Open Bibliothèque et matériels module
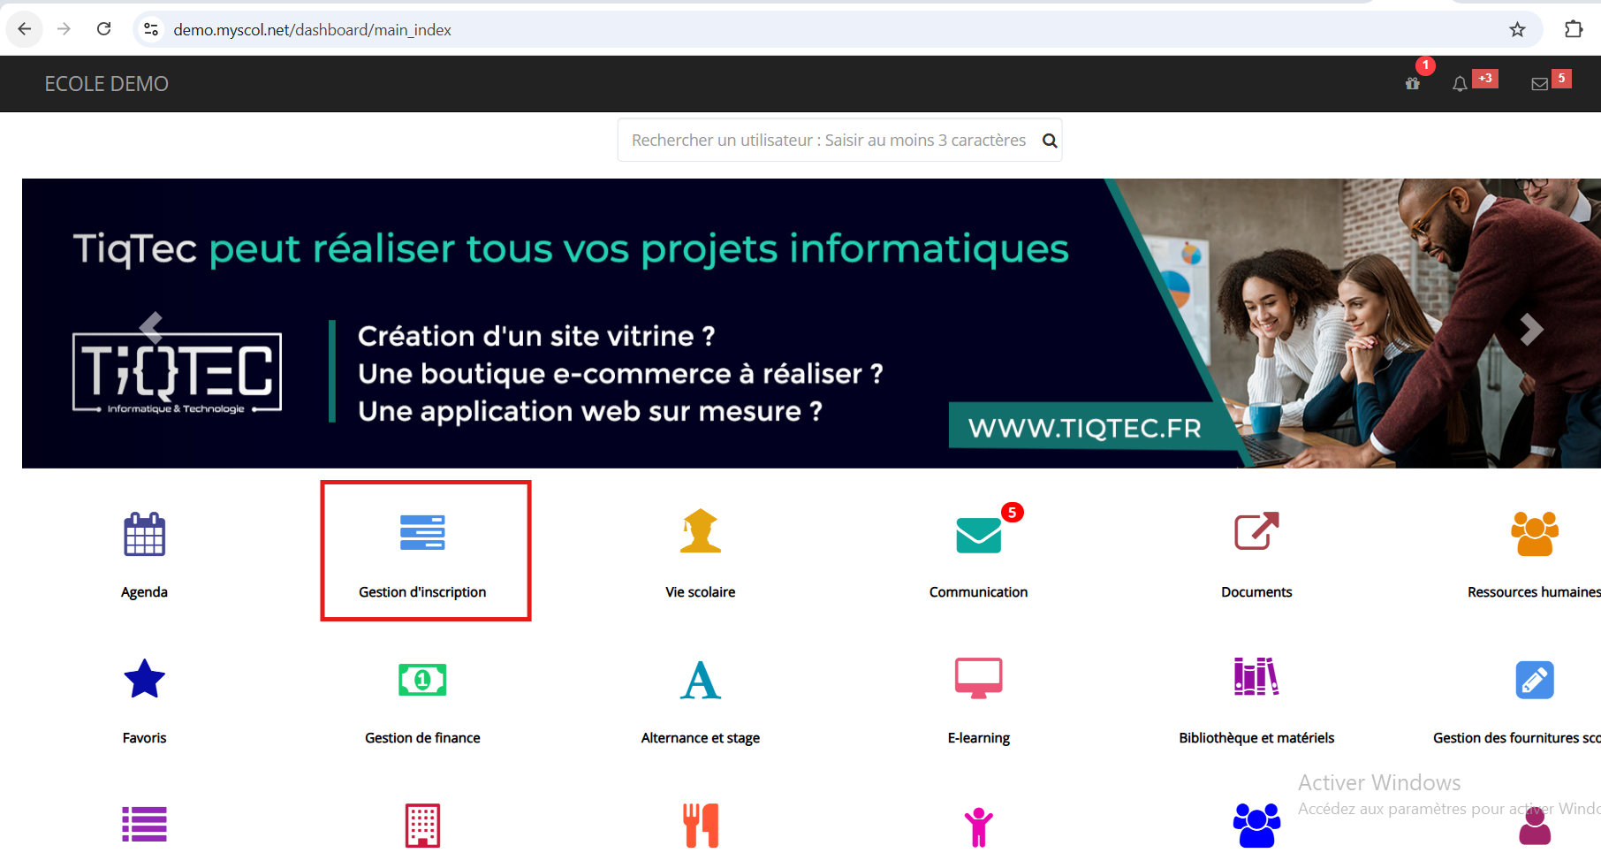The width and height of the screenshot is (1601, 853). 1256,678
